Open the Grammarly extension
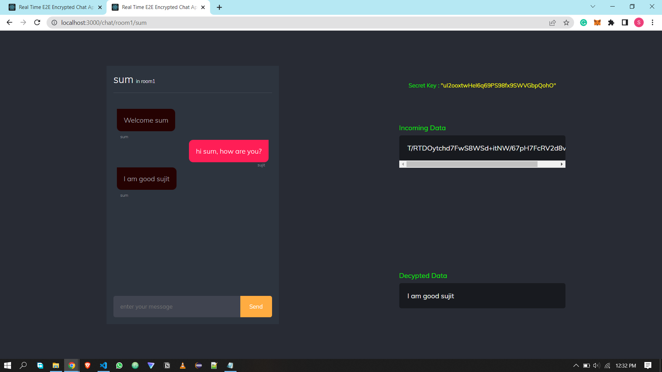This screenshot has width=662, height=372. [583, 23]
